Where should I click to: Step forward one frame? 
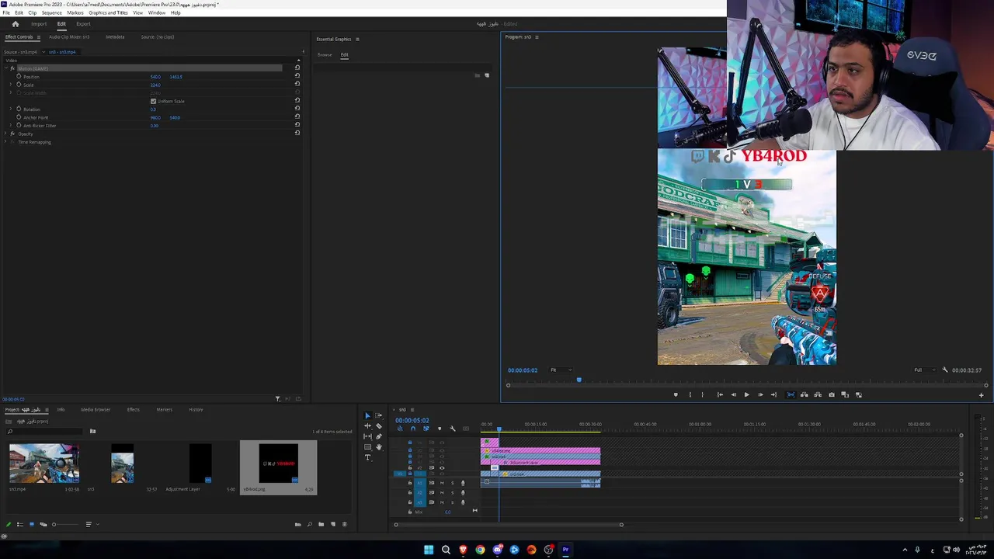760,394
